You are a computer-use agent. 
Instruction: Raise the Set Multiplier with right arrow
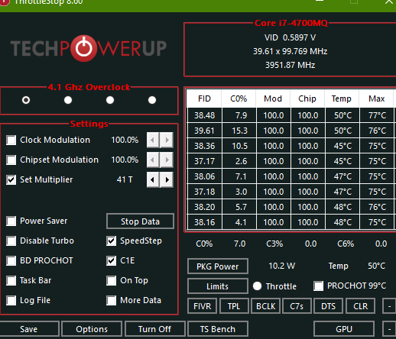pos(167,179)
